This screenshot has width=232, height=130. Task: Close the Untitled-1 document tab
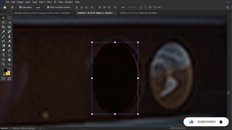(115, 13)
